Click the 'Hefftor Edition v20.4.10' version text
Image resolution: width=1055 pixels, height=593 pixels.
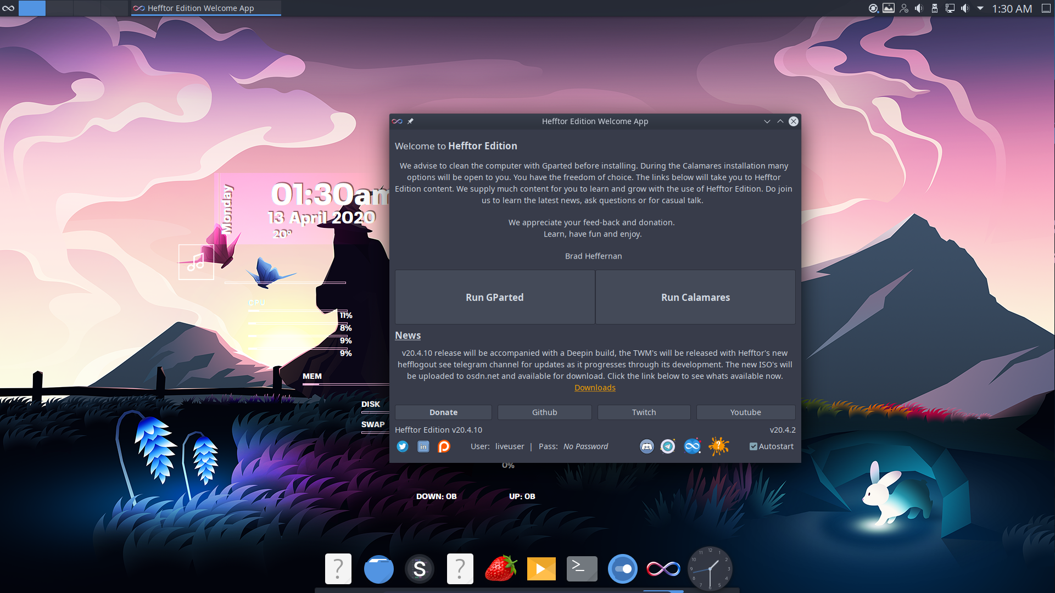[438, 430]
